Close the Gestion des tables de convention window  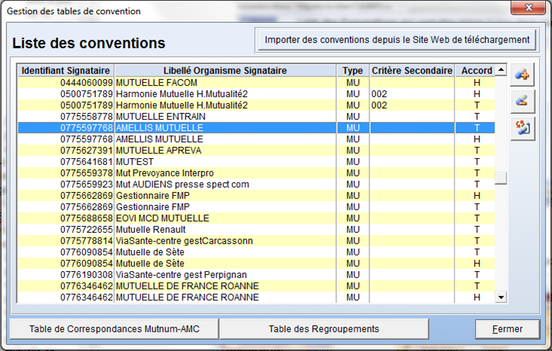click(528, 8)
